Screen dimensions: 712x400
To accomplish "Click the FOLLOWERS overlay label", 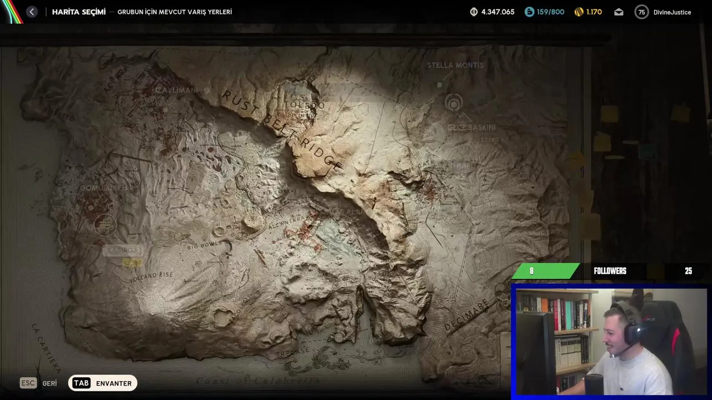I will click(610, 271).
